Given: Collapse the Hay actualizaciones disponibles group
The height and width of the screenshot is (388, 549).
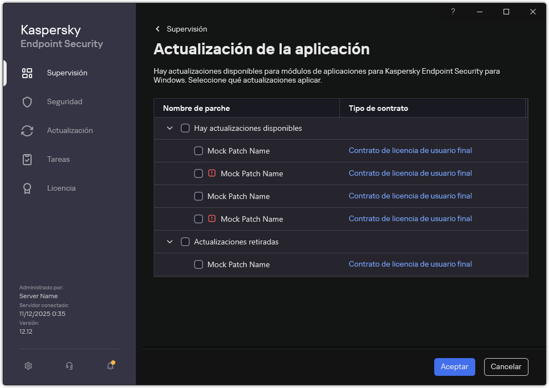Looking at the screenshot, I should pos(170,128).
